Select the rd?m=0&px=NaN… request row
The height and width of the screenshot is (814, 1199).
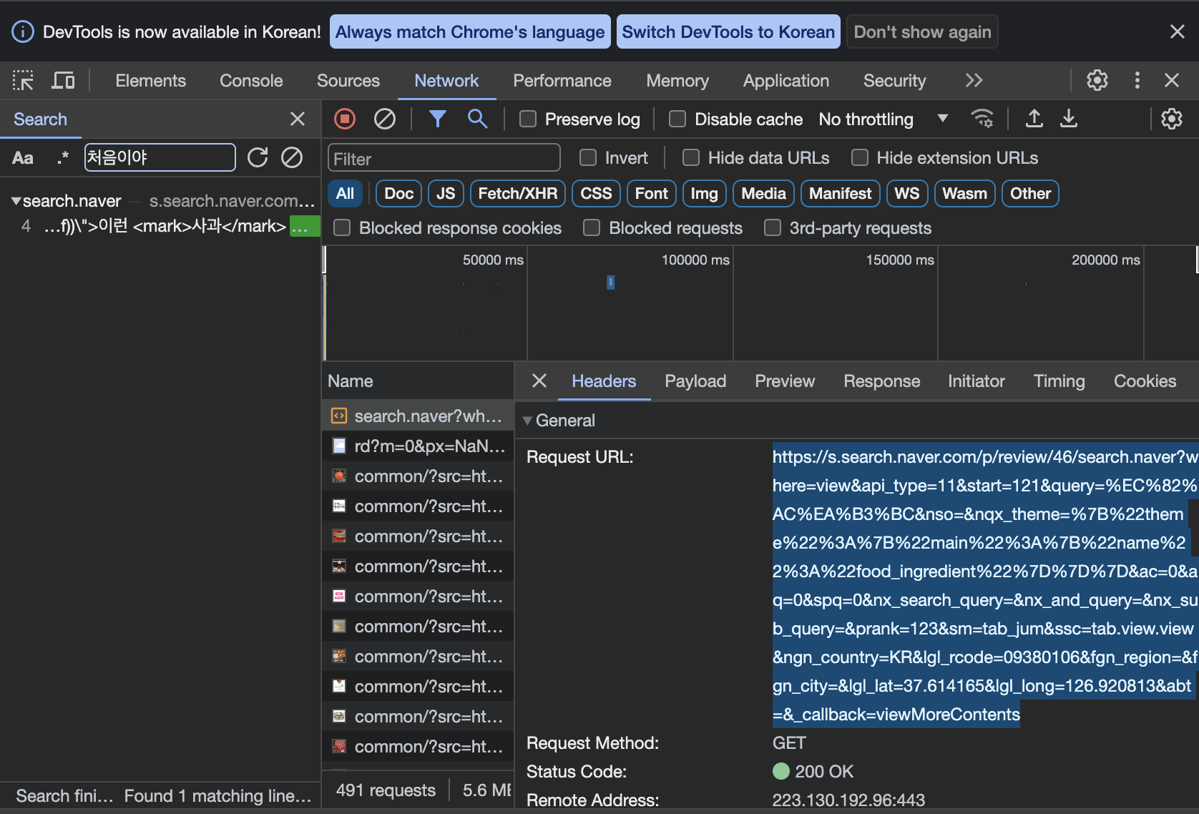[418, 446]
